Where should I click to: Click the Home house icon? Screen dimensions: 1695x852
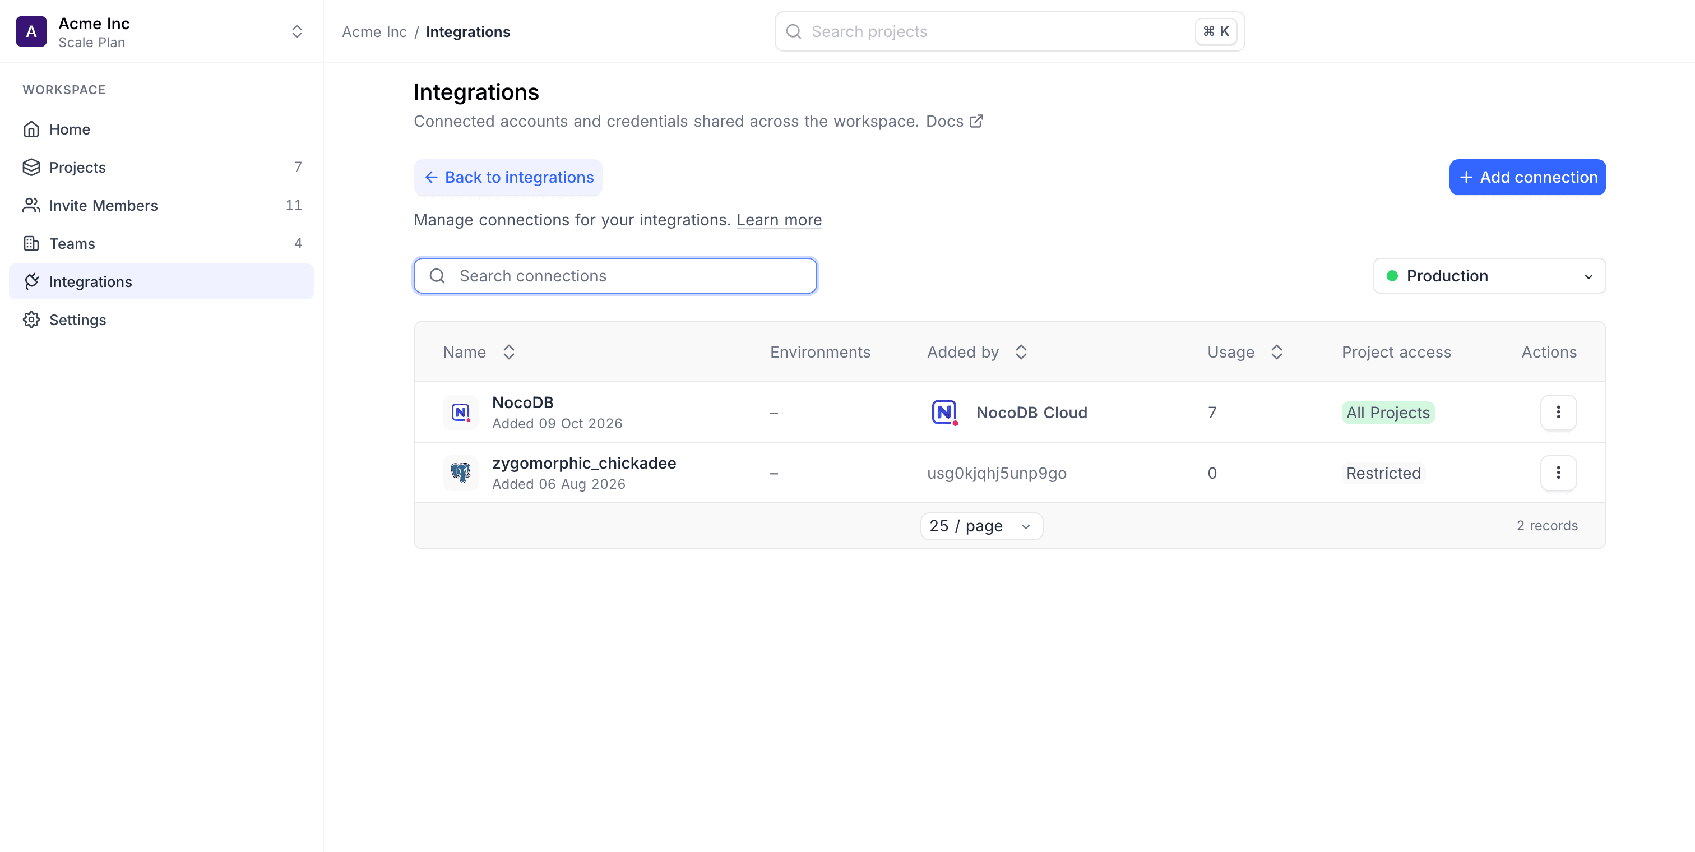(x=31, y=129)
